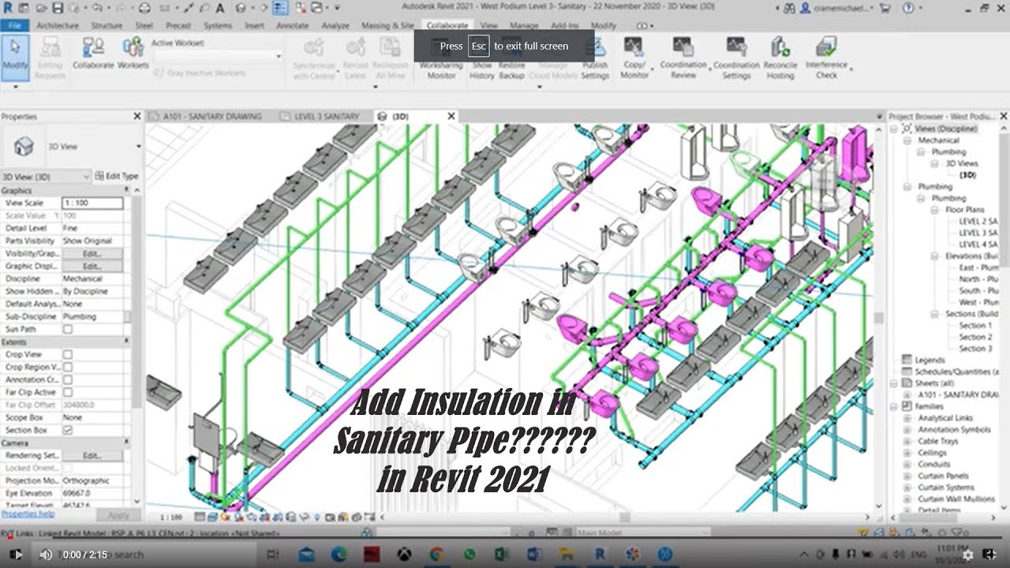
Task: Click Edit button for Visibility/Graphics
Action: coord(92,253)
